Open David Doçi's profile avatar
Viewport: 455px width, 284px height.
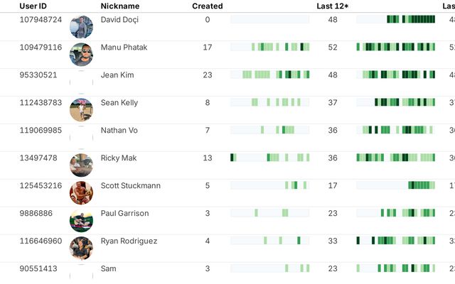[x=81, y=27]
